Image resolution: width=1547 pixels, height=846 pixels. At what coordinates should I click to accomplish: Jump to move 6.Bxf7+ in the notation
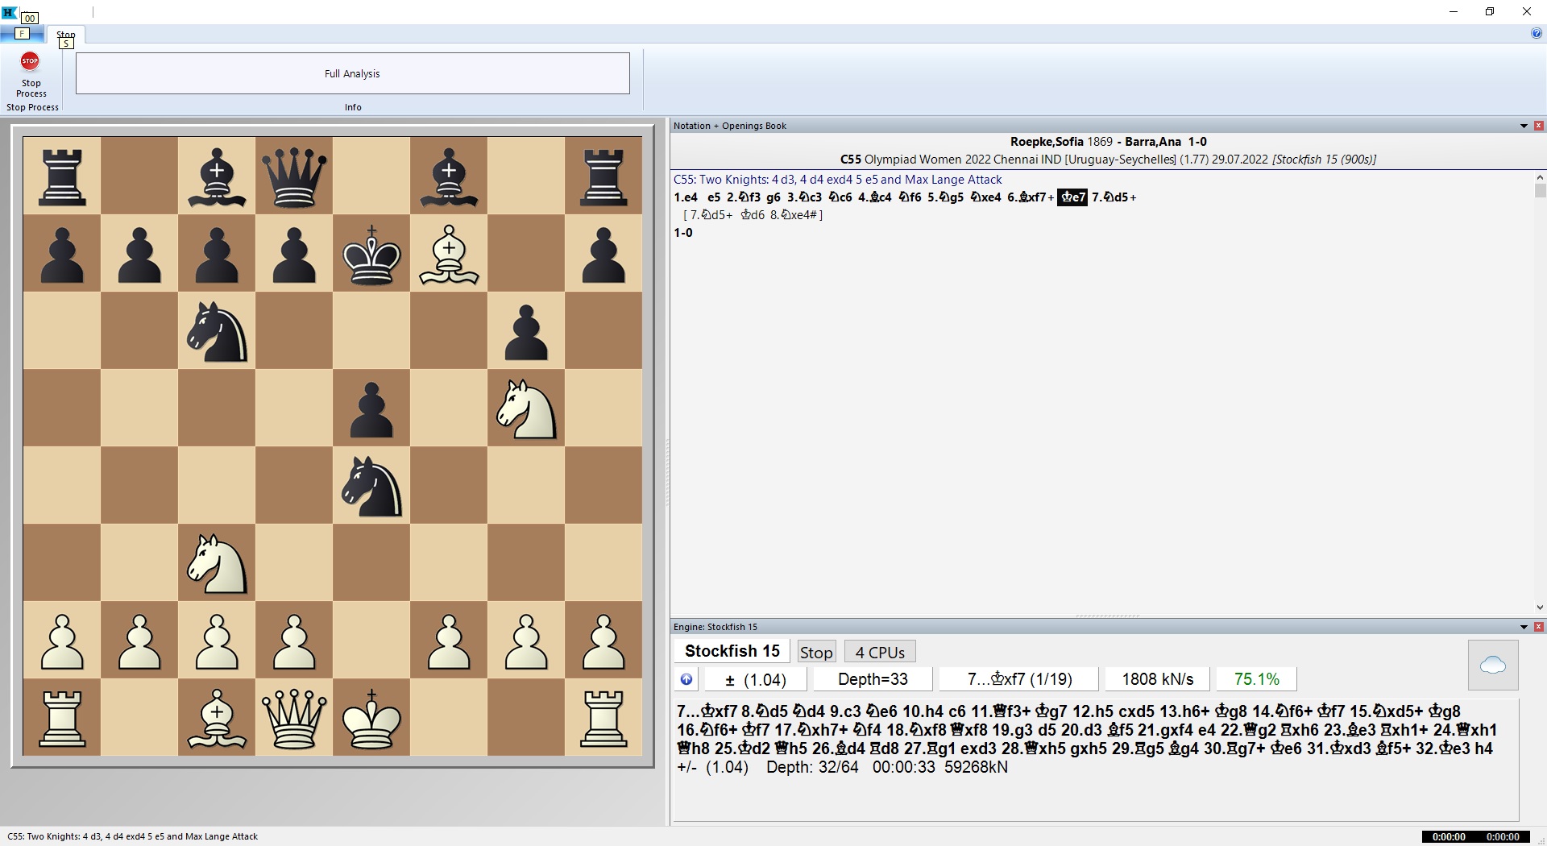click(1031, 197)
